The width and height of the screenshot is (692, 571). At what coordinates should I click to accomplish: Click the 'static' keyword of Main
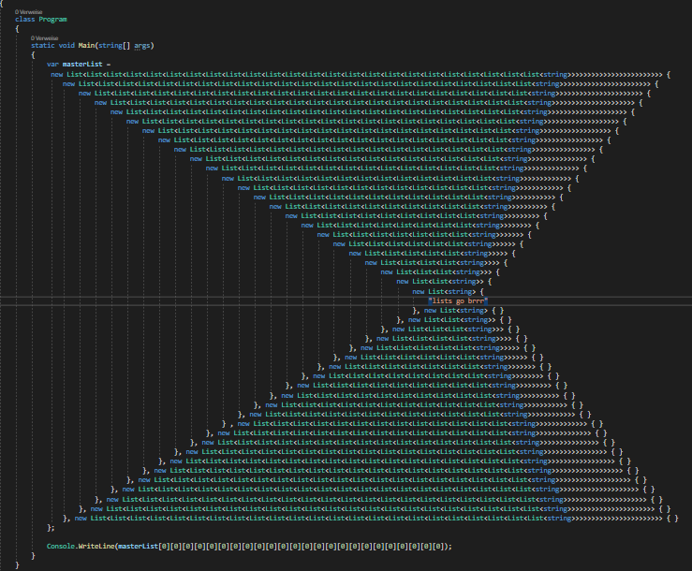pyautogui.click(x=43, y=46)
